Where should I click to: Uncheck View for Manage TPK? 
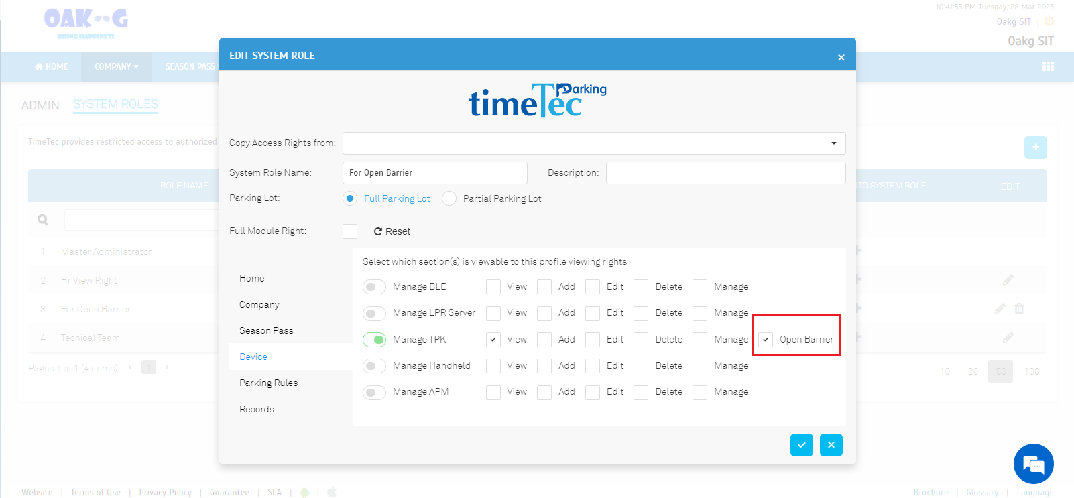pyautogui.click(x=493, y=340)
